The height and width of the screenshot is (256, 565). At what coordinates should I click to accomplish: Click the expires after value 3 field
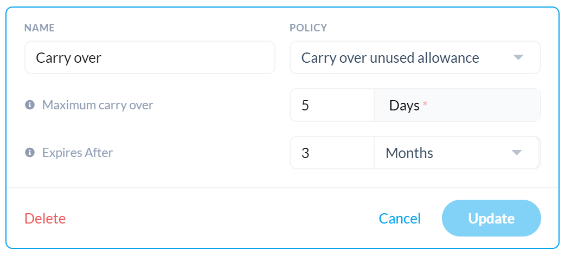point(332,153)
